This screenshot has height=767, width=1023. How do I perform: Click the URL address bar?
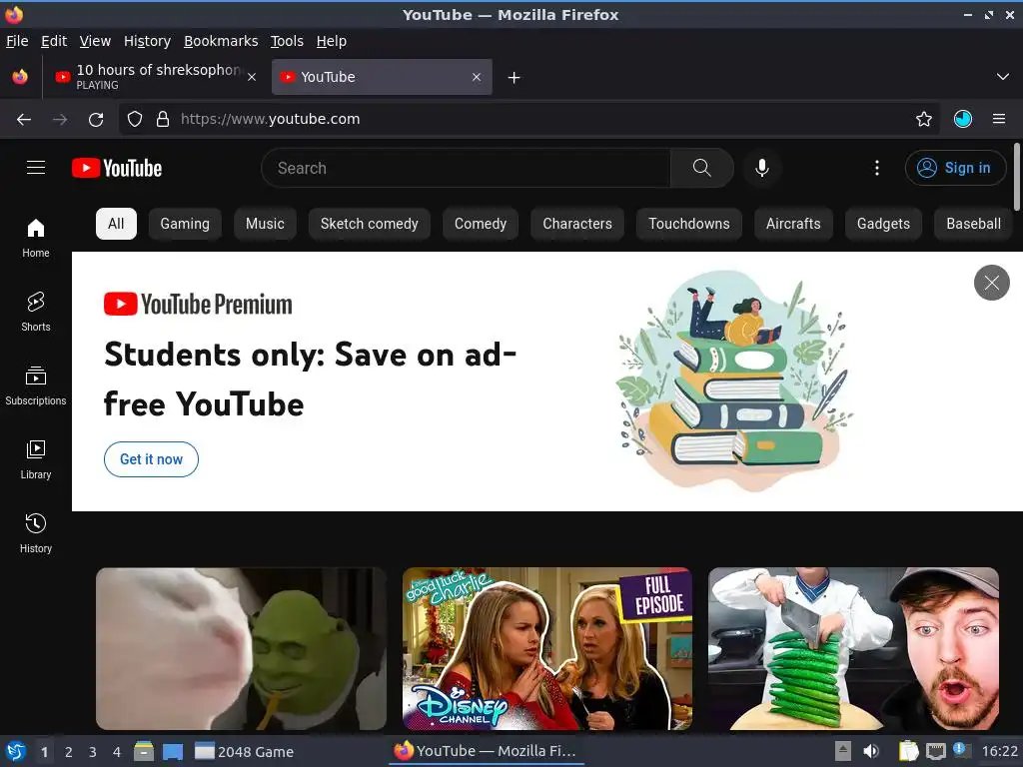(x=528, y=119)
